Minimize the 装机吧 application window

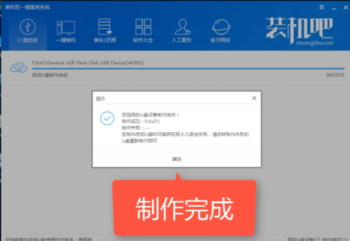[x=332, y=7]
